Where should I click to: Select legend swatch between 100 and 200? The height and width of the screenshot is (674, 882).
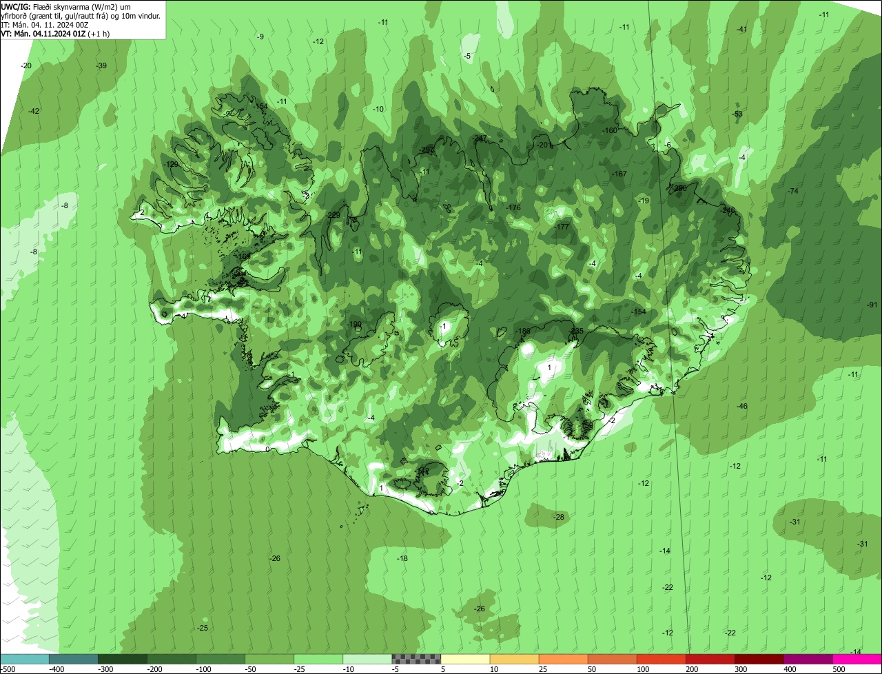661,659
